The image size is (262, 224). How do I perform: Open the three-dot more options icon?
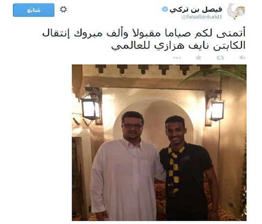(177, 58)
